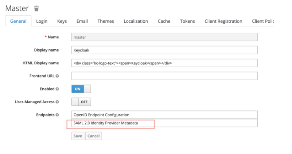Open the Cache tab
The height and width of the screenshot is (154, 292).
point(164,21)
